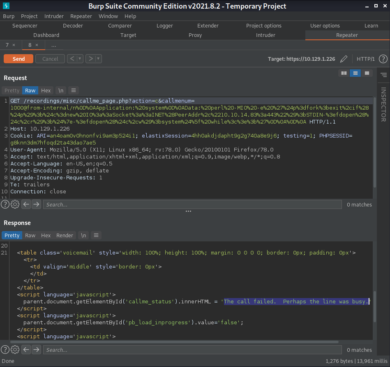
Task: Open Inspector panel hamburger icon
Action: pos(383,75)
